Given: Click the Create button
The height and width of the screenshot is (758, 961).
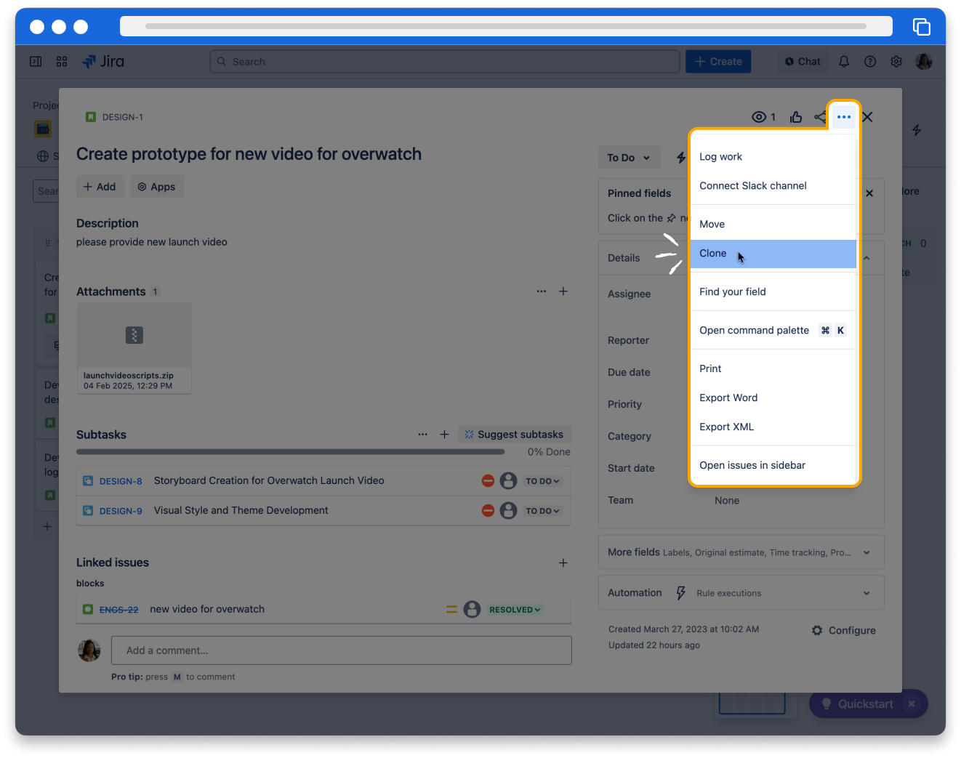Looking at the screenshot, I should pos(718,62).
